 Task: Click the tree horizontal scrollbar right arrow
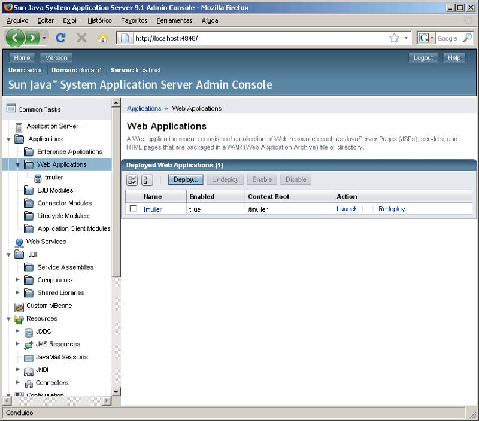click(x=107, y=401)
